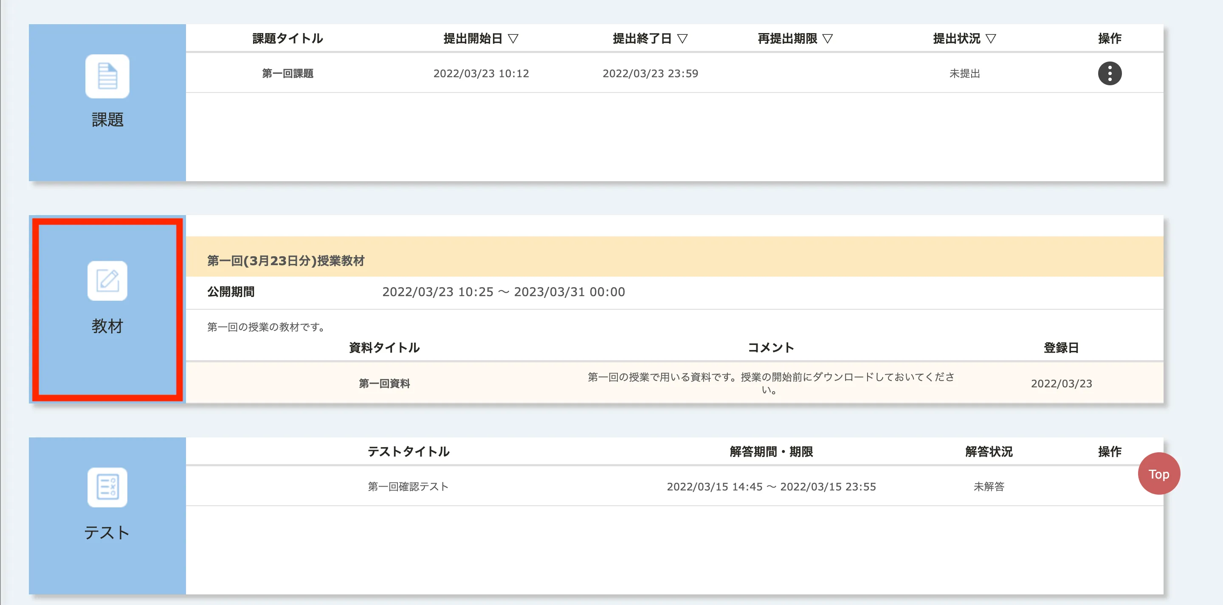Open the 第一回課題 assignment link

pos(288,73)
